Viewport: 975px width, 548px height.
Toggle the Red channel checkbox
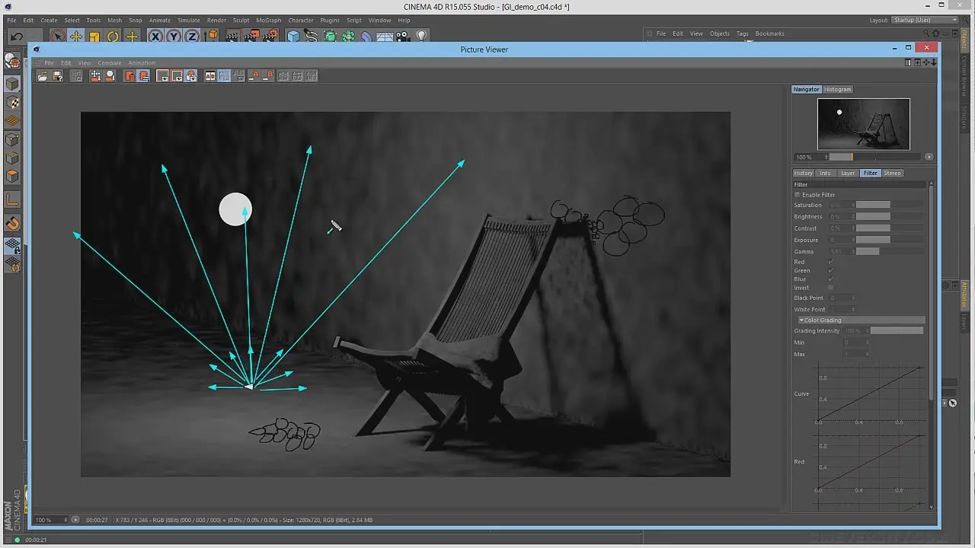(830, 262)
